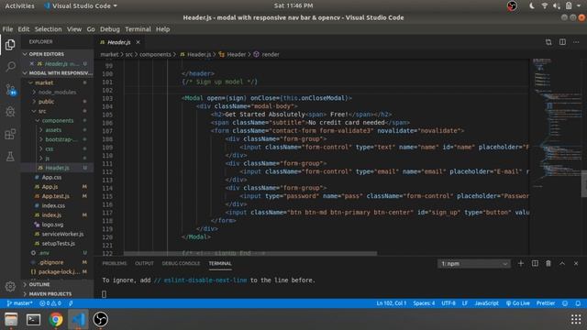Image resolution: width=587 pixels, height=330 pixels.
Task: Click errors and warnings count in status bar
Action: pos(50,303)
